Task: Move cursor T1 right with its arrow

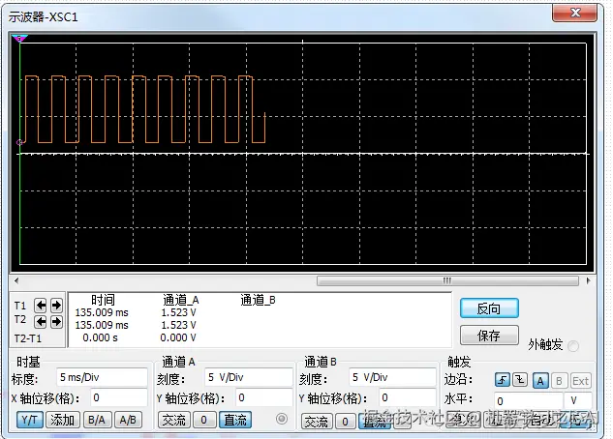Action: pos(56,306)
